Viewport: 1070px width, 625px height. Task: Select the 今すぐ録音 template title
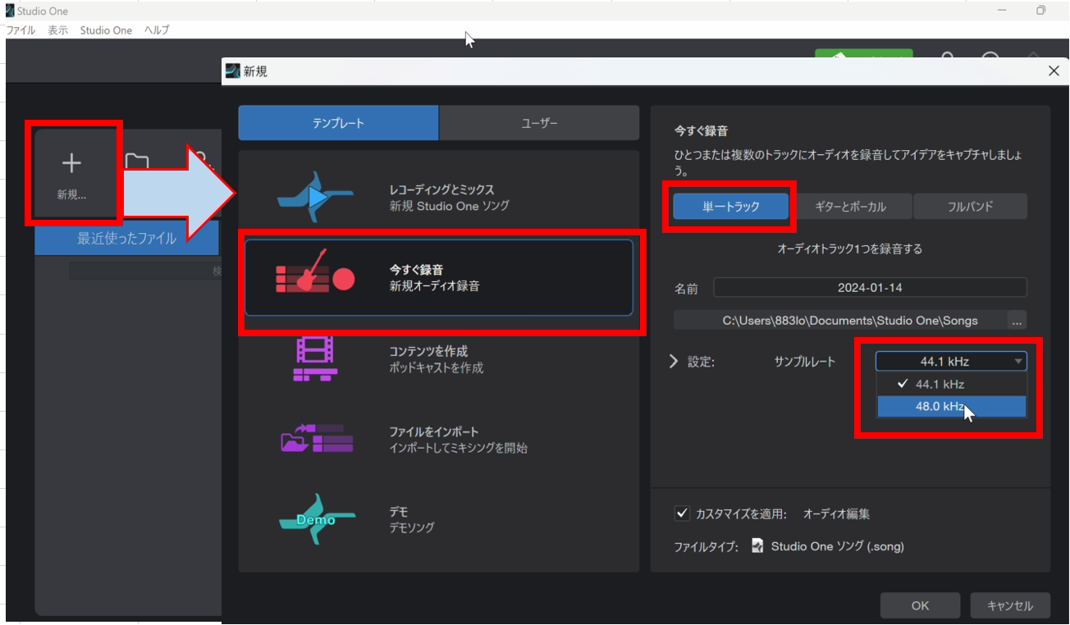(x=418, y=269)
